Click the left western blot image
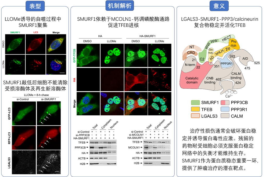The image size is (265, 177). [x=103, y=153]
